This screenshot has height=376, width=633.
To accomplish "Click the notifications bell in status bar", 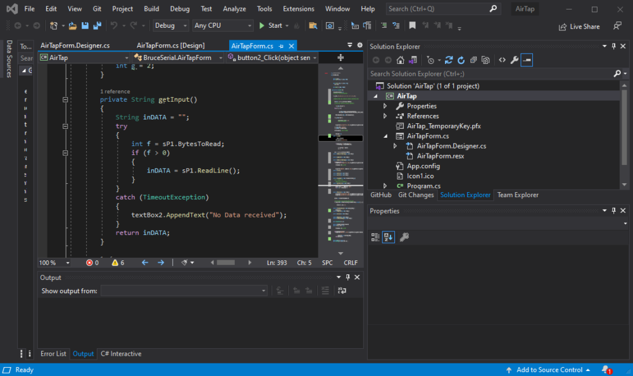I will [606, 370].
